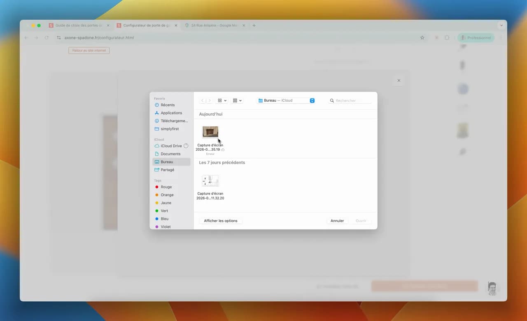Select the screenshot file ending 35.19
Image resolution: width=527 pixels, height=321 pixels.
pos(210,140)
